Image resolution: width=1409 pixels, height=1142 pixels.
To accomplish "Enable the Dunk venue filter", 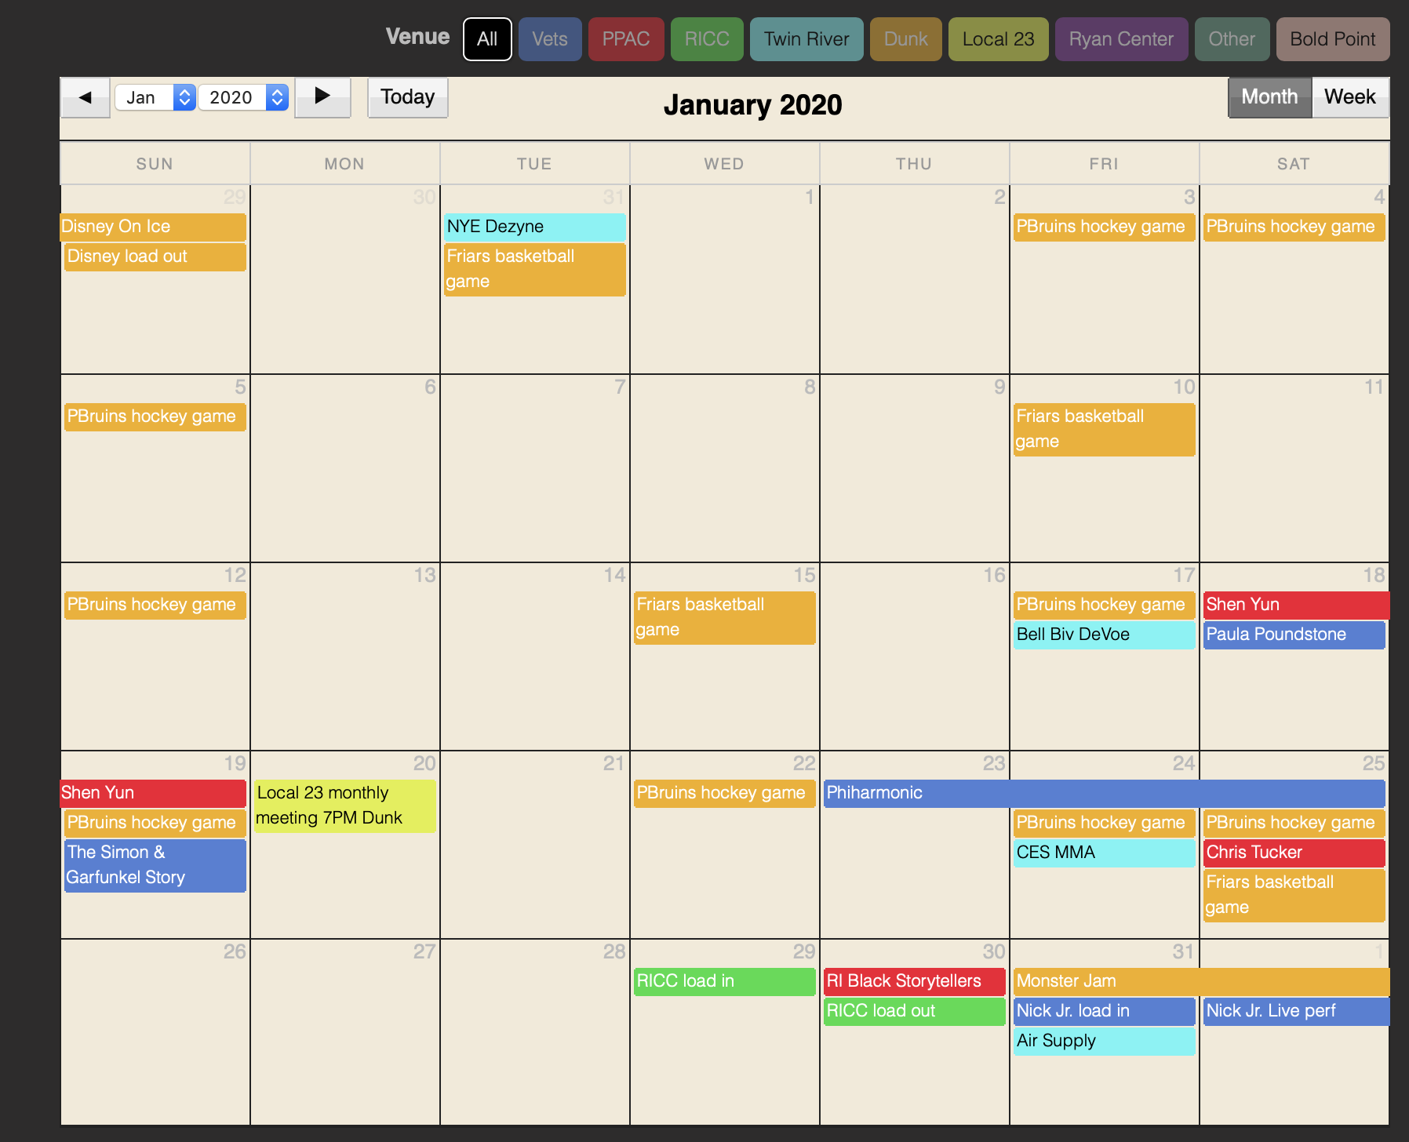I will [905, 39].
